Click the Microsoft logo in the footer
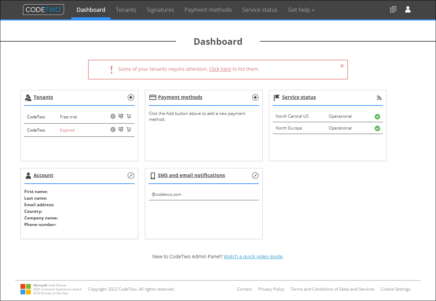Screen dimensions: 436x301 26,289
